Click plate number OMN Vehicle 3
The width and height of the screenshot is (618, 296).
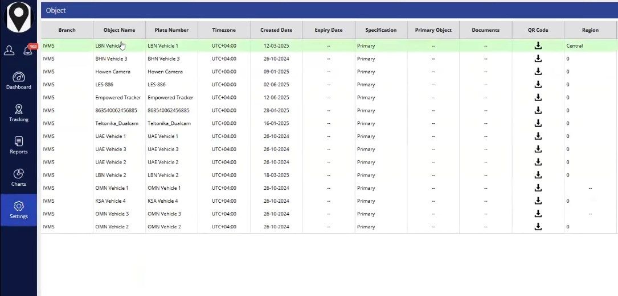tap(165, 214)
